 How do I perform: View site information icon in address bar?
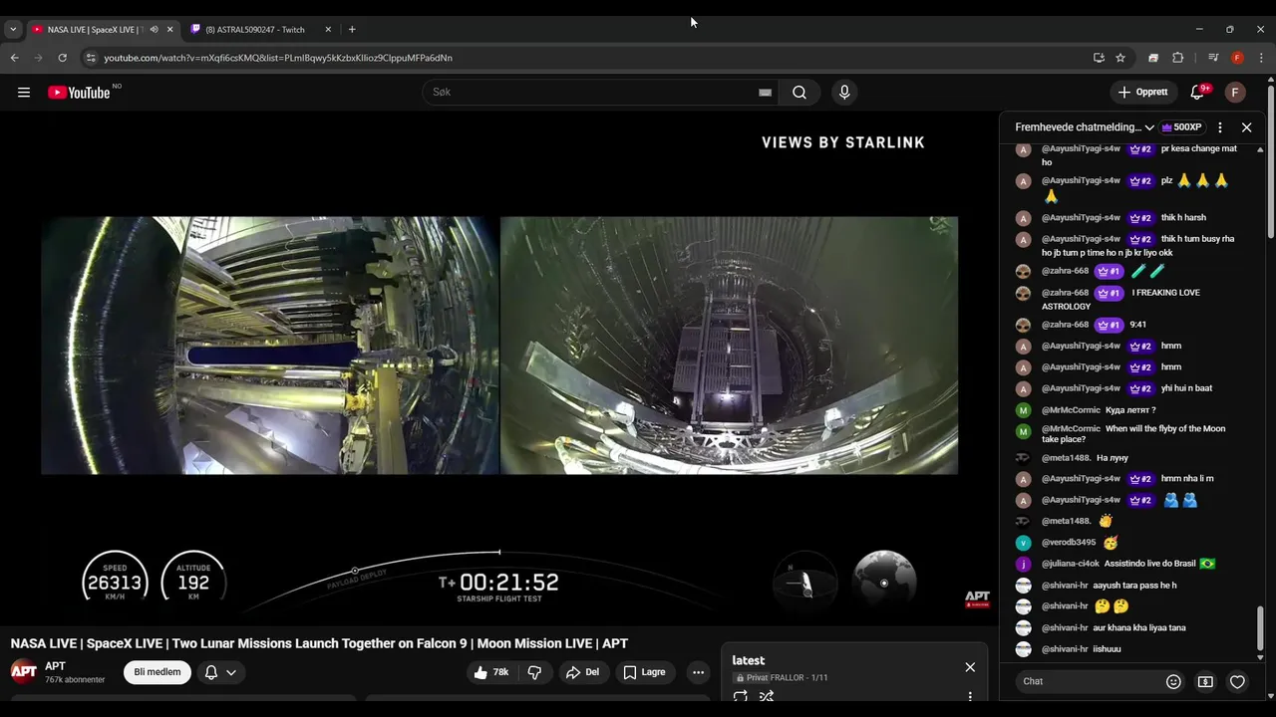(91, 58)
